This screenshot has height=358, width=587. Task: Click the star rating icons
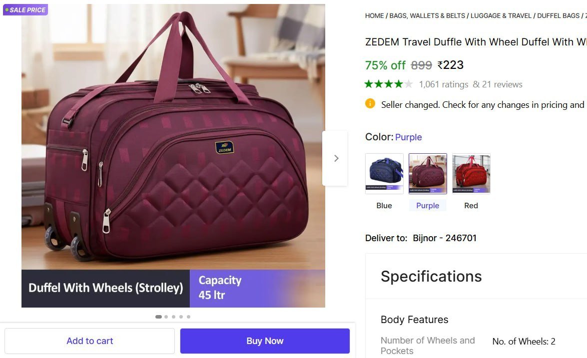[x=389, y=84]
